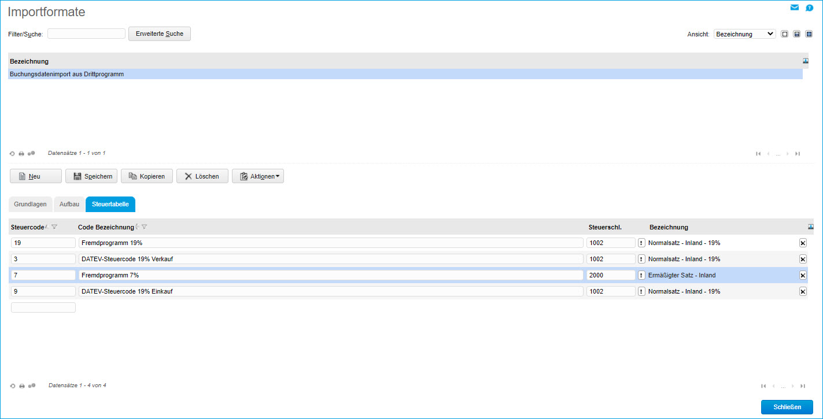Open the Ansicht Bezeichnung dropdown
The width and height of the screenshot is (823, 419).
coord(744,34)
